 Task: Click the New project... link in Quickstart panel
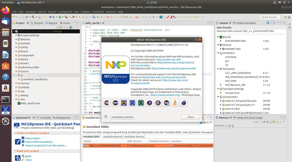point(33,138)
